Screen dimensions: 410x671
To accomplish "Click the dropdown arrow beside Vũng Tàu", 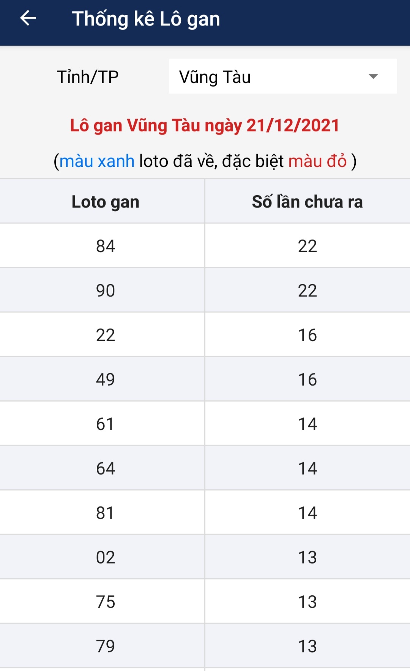I will [373, 76].
